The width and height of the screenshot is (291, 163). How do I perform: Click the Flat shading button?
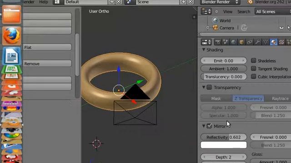coord(47,47)
